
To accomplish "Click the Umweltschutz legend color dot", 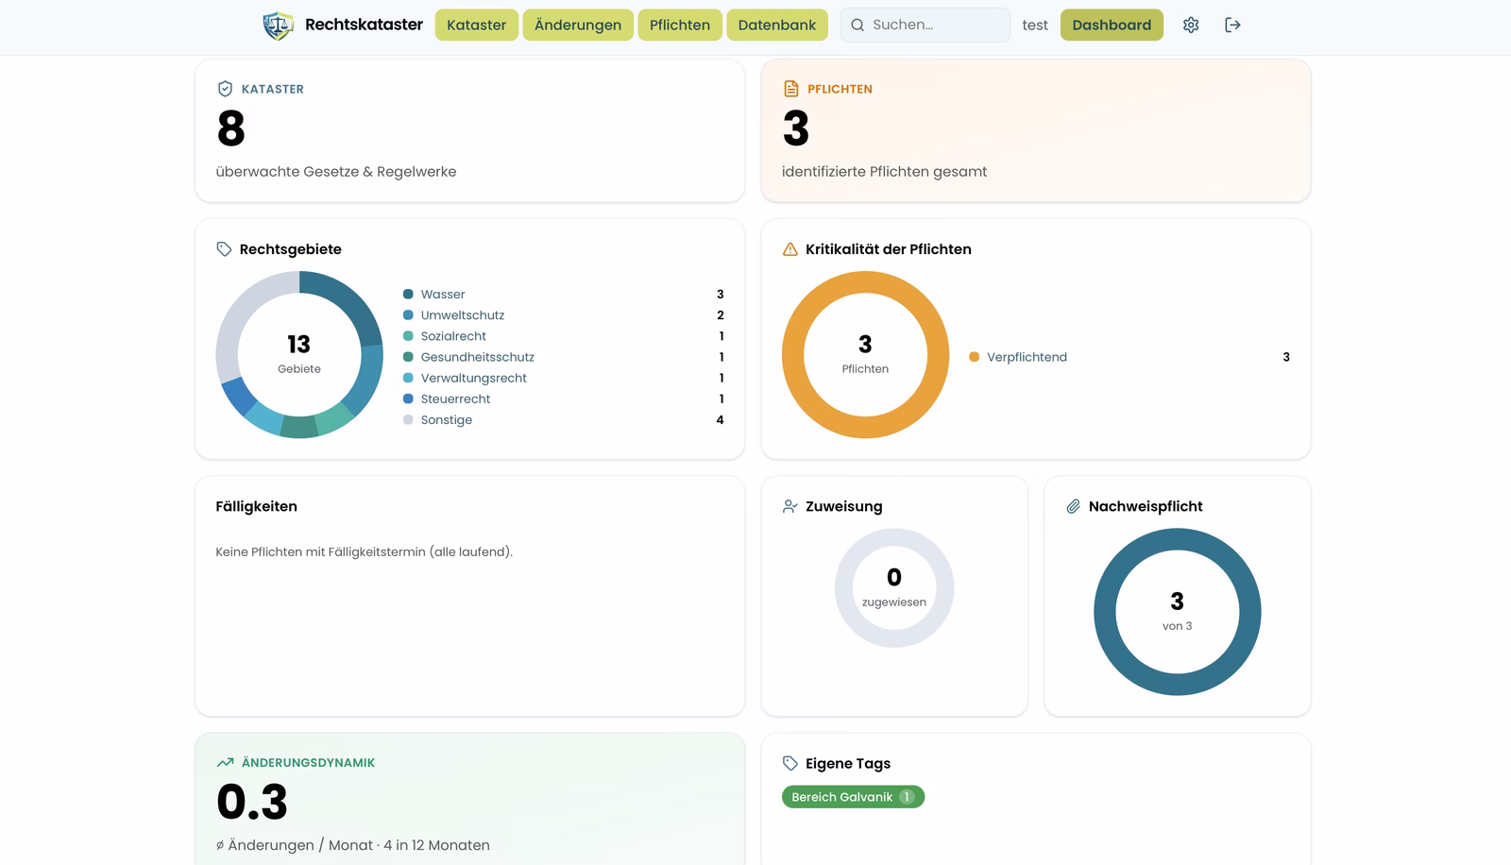I will pos(408,315).
